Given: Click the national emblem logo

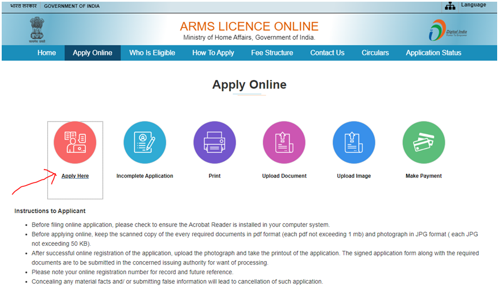Looking at the screenshot, I should [x=38, y=30].
